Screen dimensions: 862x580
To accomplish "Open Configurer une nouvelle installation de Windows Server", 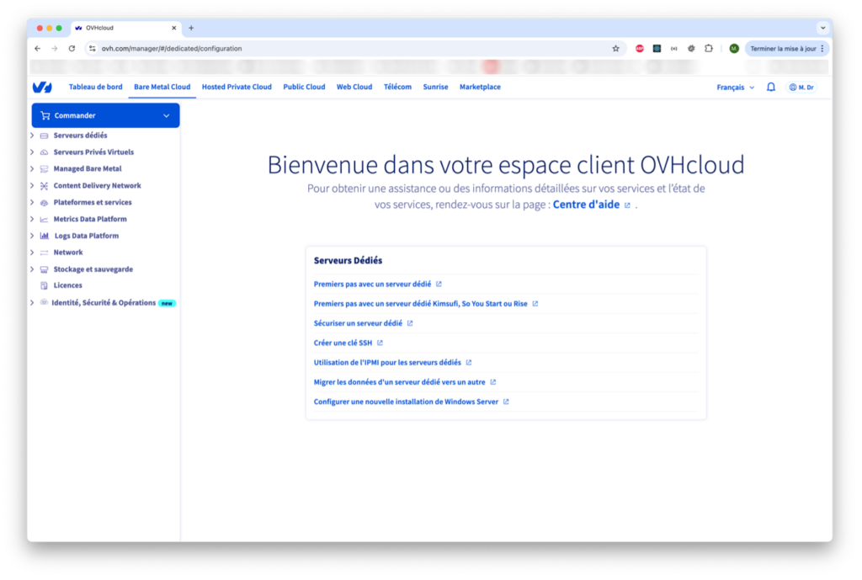I will click(406, 402).
